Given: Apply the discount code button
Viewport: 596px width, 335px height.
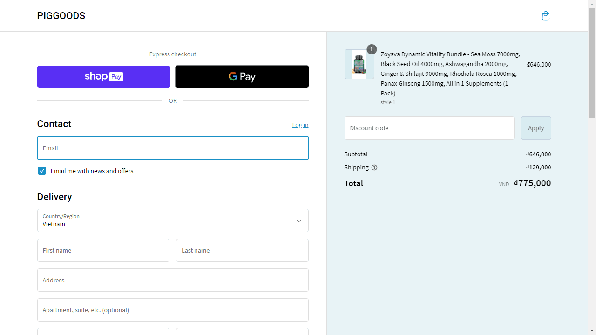Looking at the screenshot, I should coord(536,128).
